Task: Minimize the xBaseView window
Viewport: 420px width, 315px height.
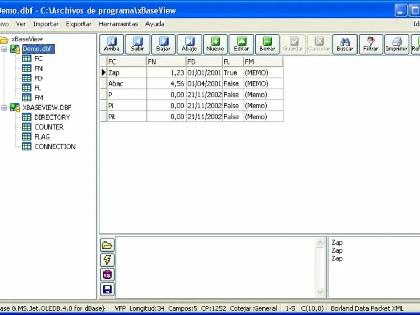Action: (x=401, y=10)
